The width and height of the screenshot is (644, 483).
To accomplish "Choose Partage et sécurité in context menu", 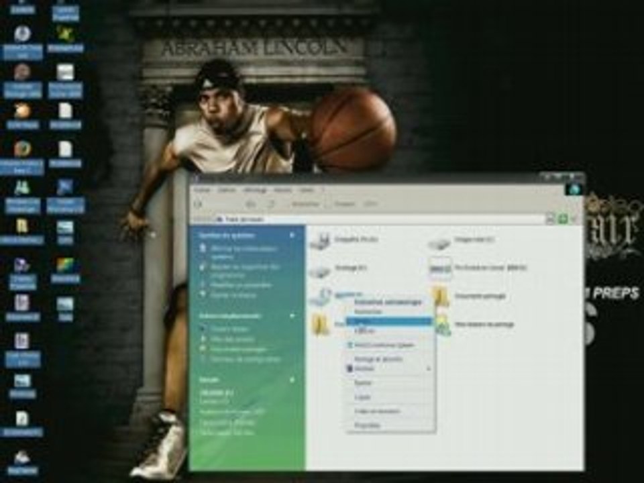I will point(378,359).
